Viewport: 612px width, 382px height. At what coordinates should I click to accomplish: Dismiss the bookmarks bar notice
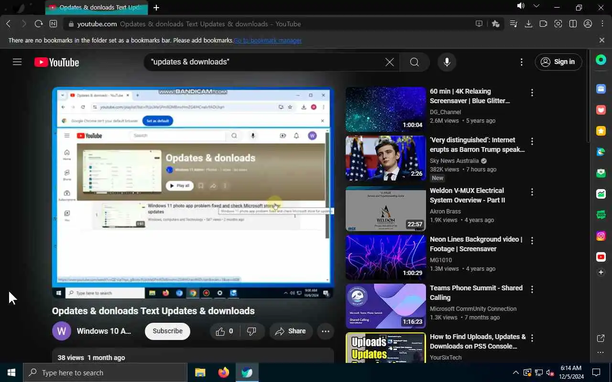pyautogui.click(x=602, y=41)
